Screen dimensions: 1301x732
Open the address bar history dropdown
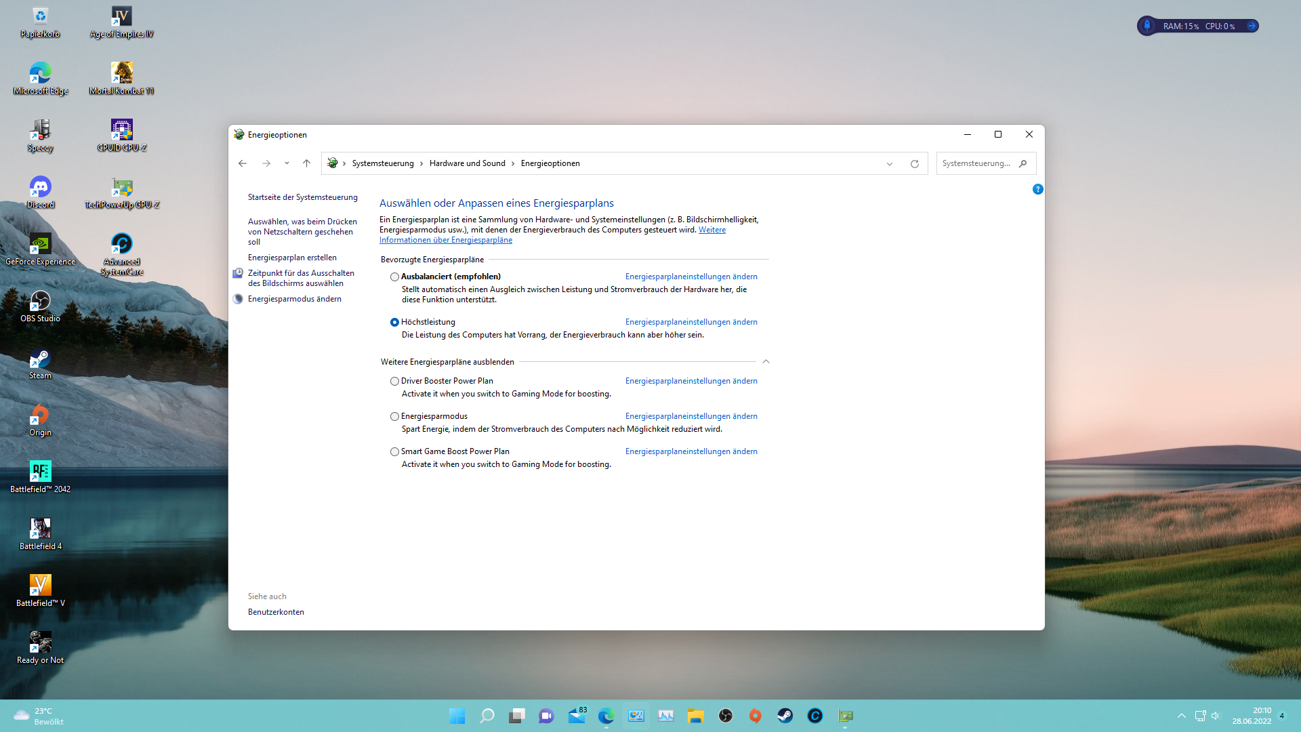click(x=889, y=163)
